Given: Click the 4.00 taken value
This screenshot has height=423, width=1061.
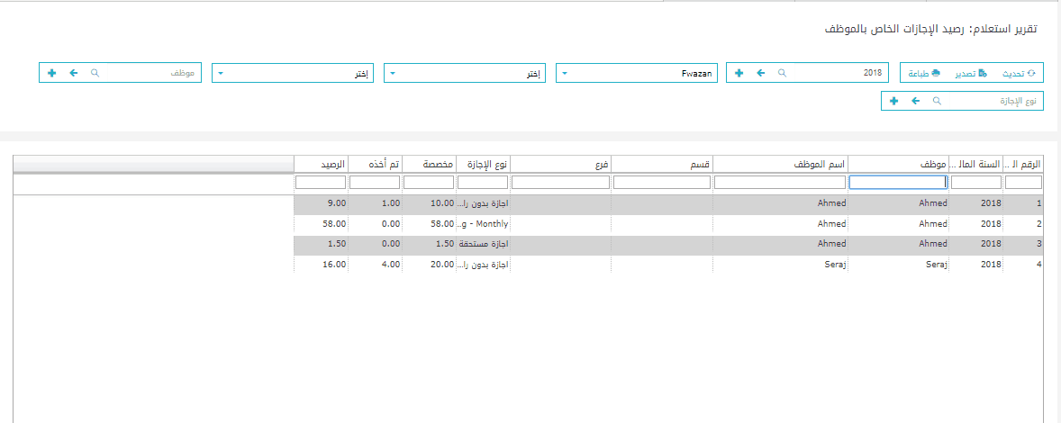Looking at the screenshot, I should [393, 263].
